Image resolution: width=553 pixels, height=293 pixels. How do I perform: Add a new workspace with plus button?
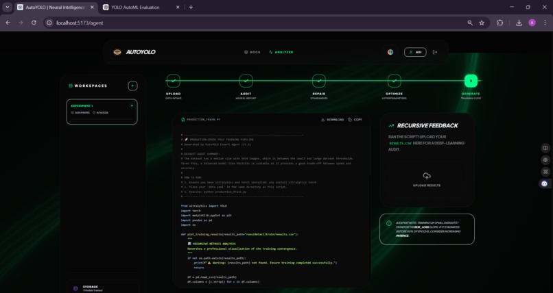point(132,86)
